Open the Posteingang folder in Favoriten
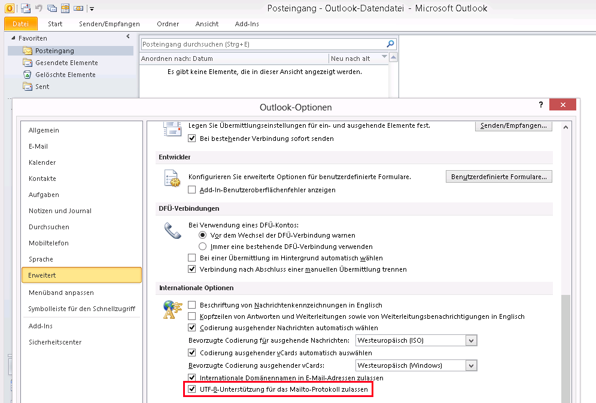The image size is (596, 403). [54, 51]
